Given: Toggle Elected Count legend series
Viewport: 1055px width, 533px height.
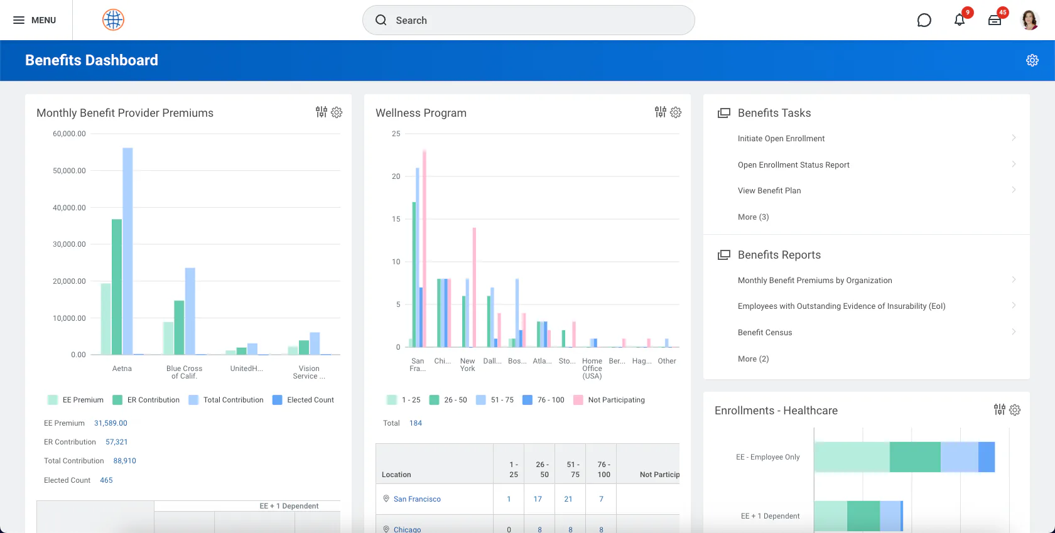Looking at the screenshot, I should 303,400.
